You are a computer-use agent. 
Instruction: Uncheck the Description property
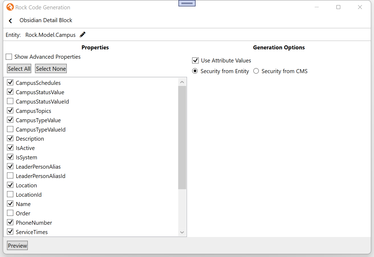click(x=10, y=138)
